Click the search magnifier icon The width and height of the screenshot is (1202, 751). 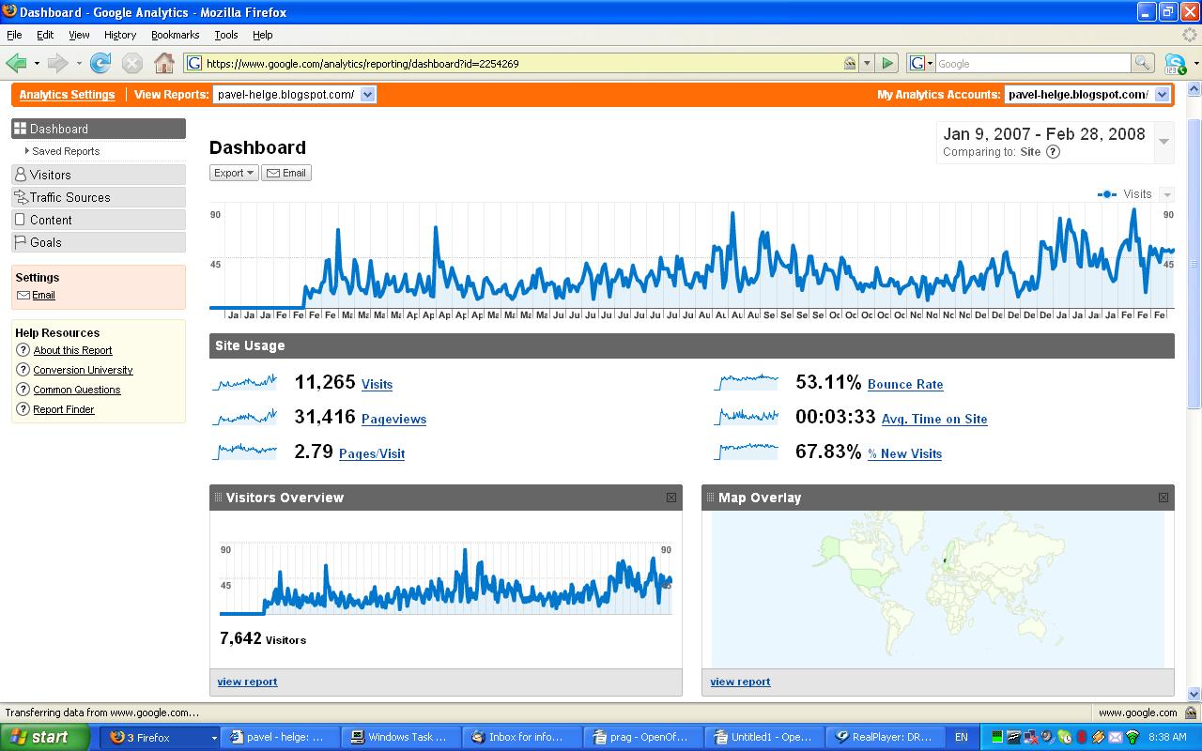pos(1143,64)
